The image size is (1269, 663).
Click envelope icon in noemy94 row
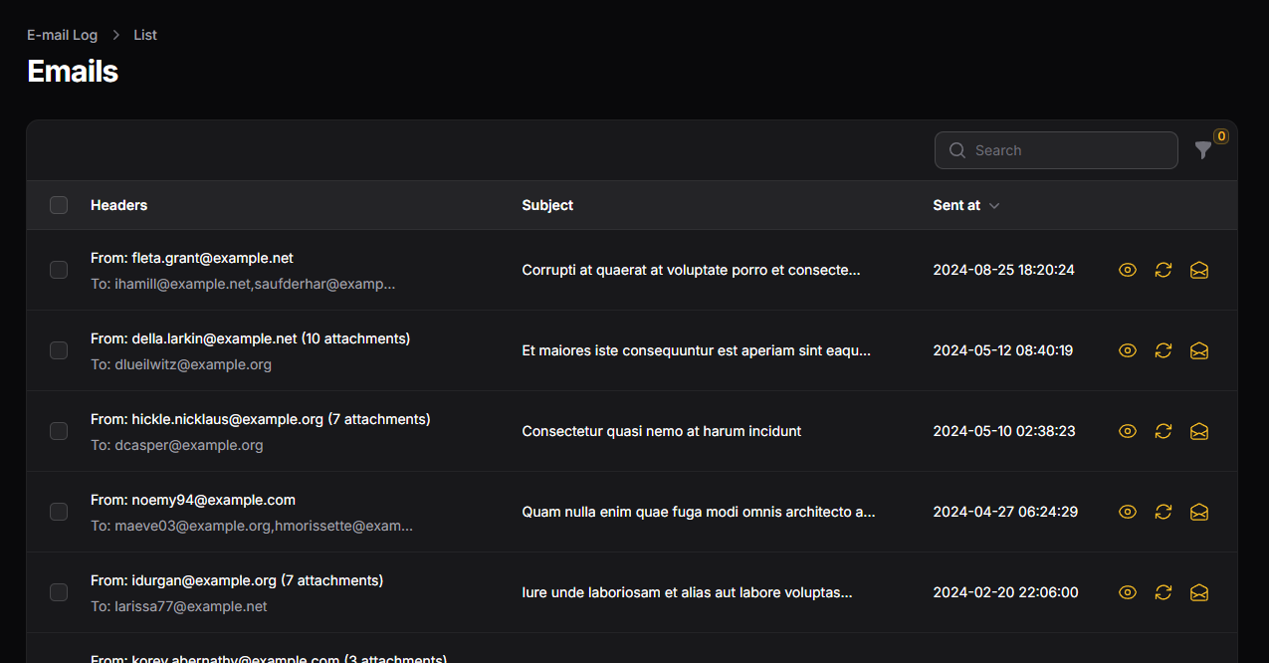[x=1199, y=512]
